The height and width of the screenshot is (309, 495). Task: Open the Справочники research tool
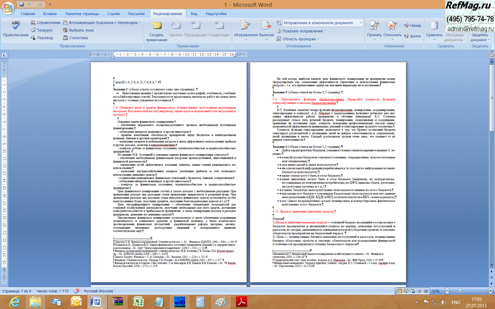coord(46,23)
